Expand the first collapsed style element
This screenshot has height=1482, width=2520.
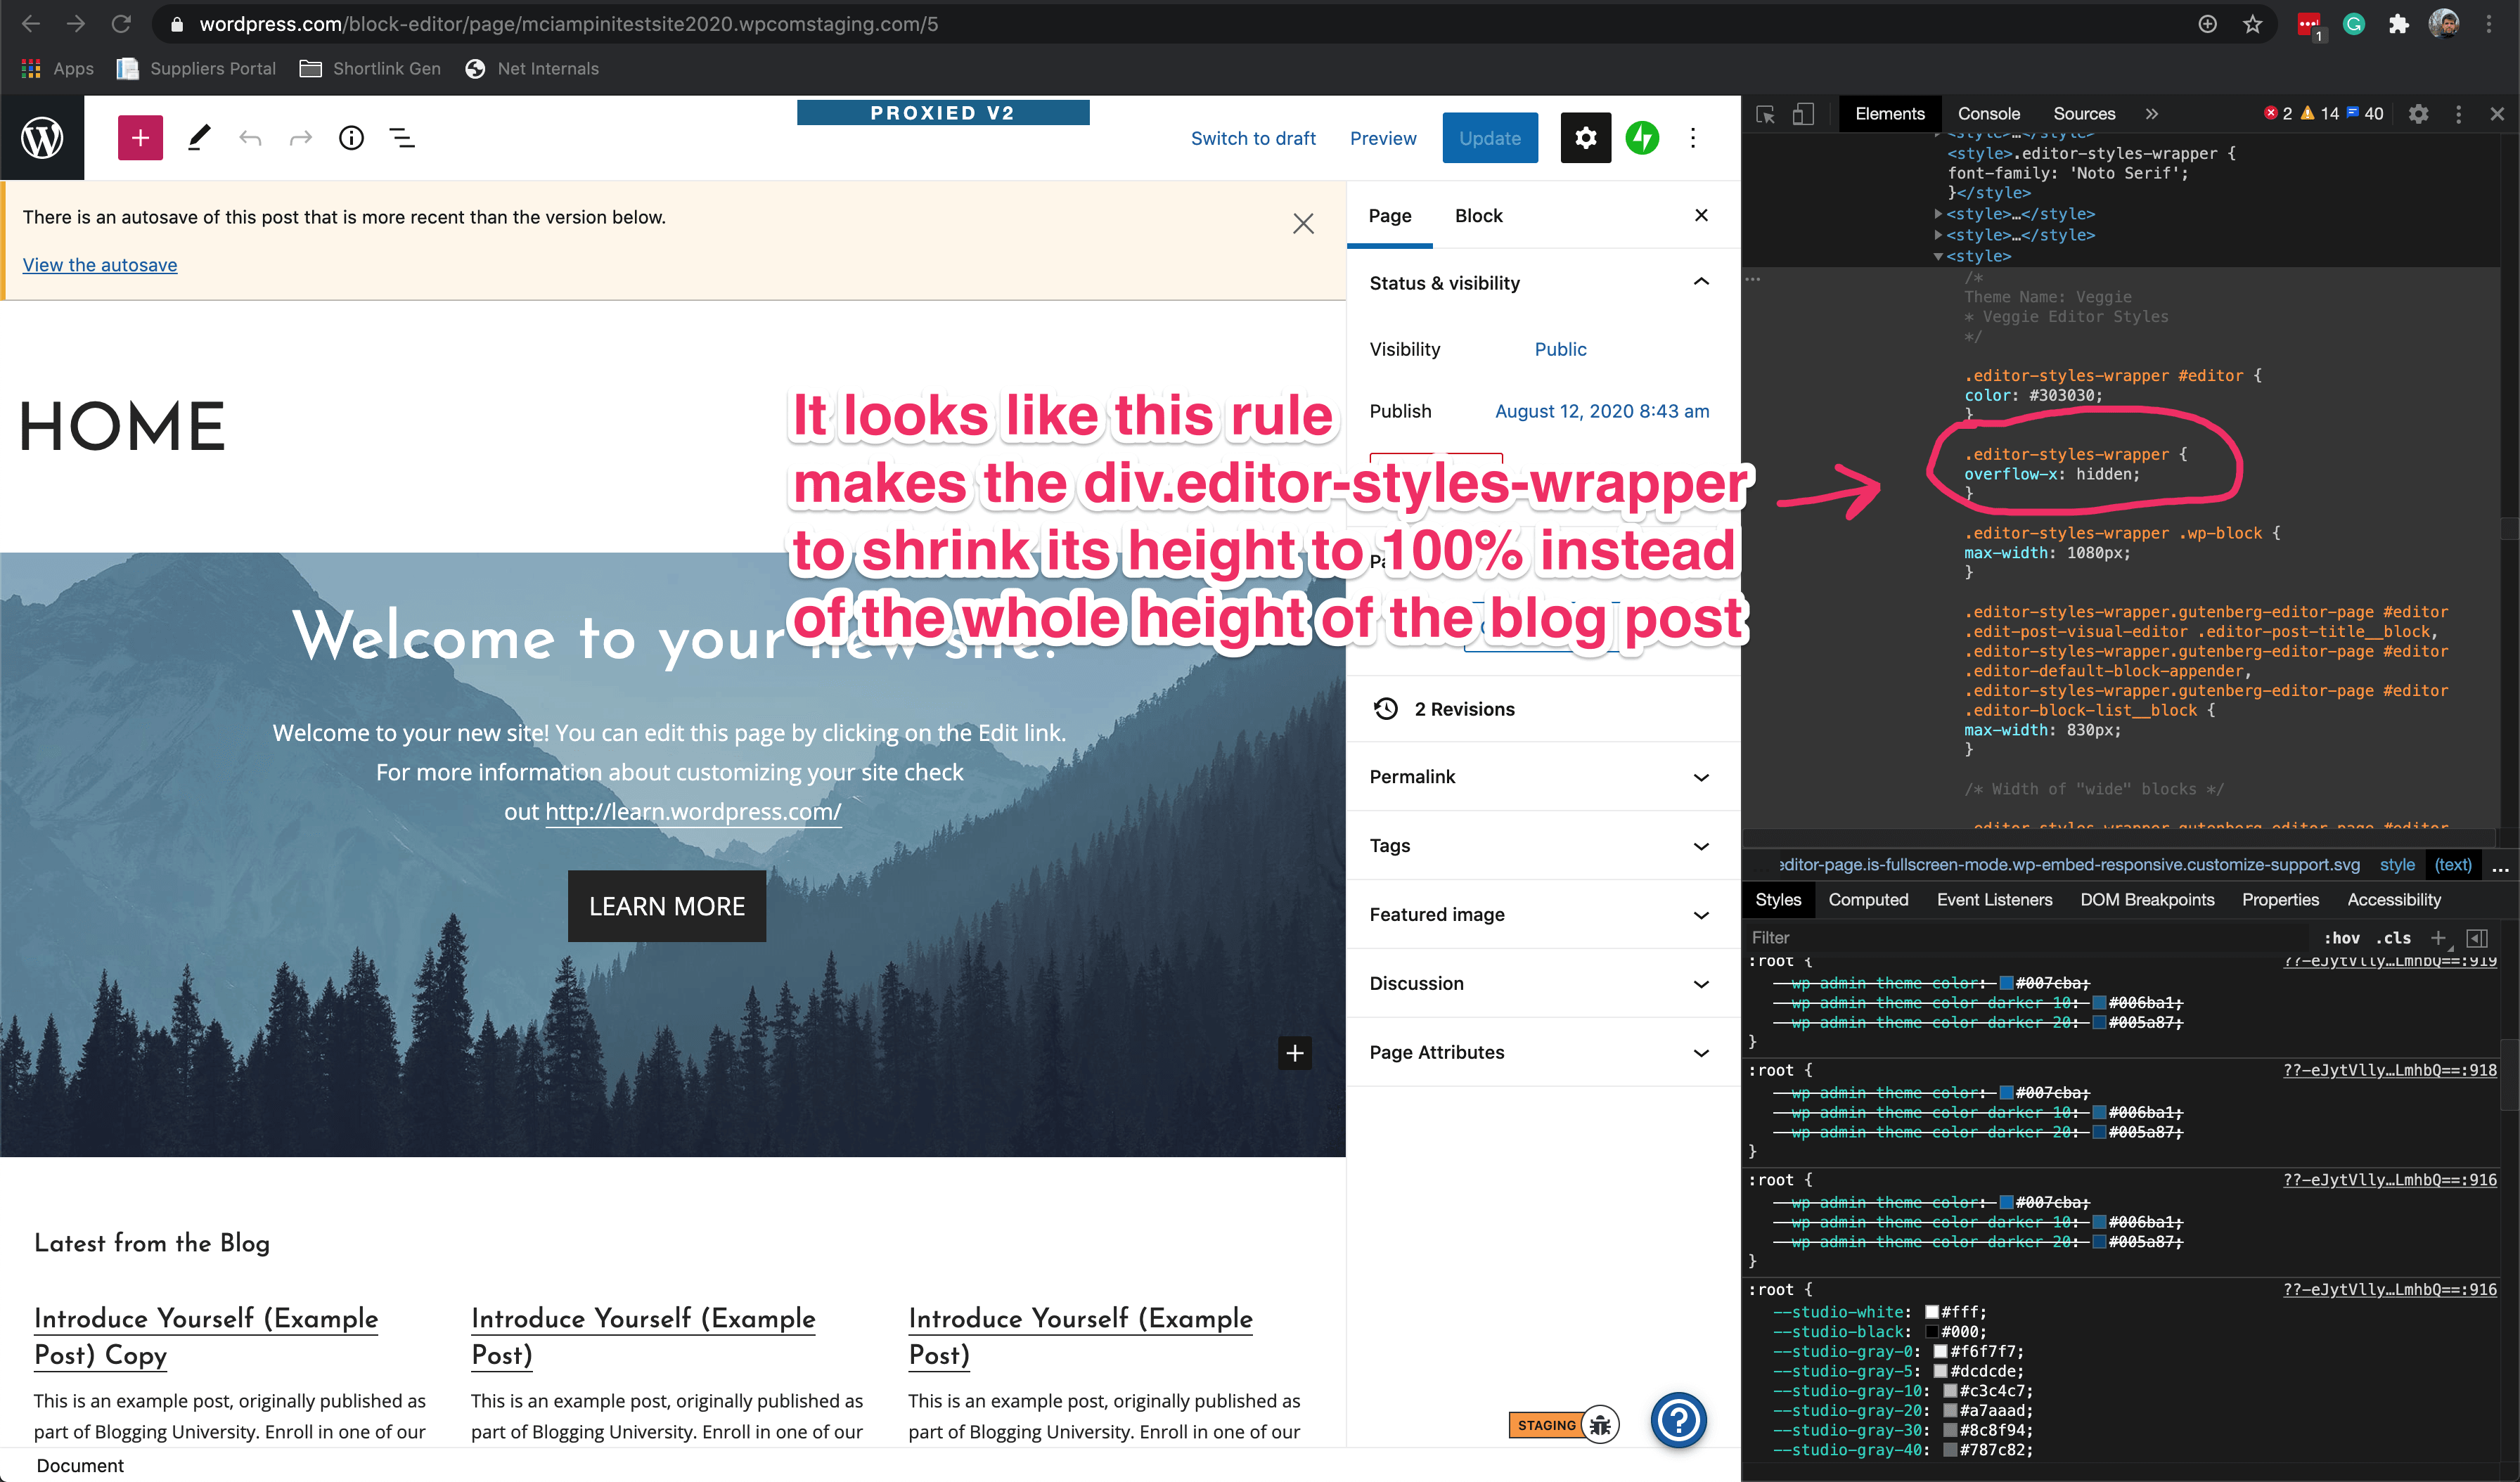[1938, 214]
